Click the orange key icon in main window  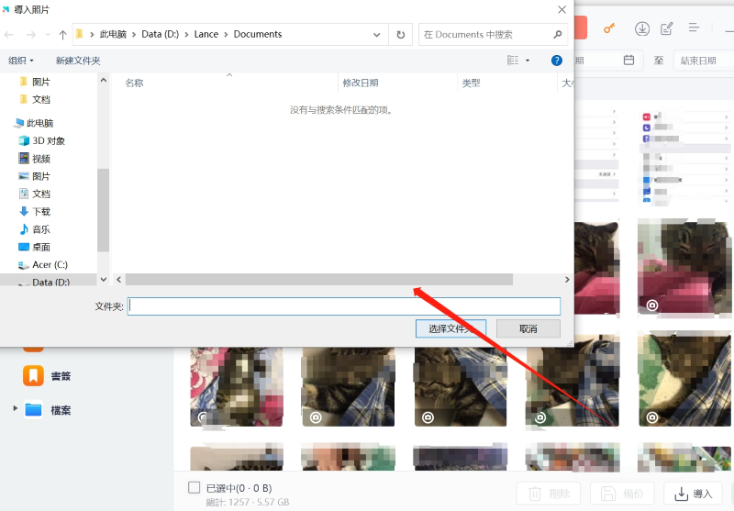pyautogui.click(x=608, y=29)
